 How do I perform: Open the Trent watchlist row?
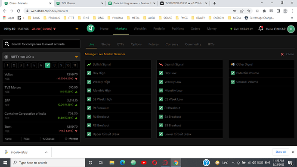41,129
